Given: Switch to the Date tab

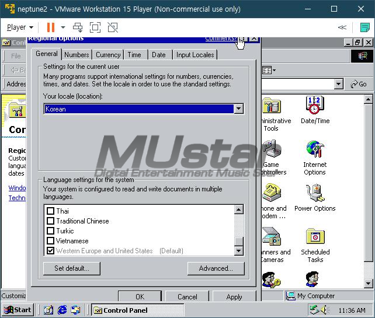Looking at the screenshot, I should coord(159,55).
